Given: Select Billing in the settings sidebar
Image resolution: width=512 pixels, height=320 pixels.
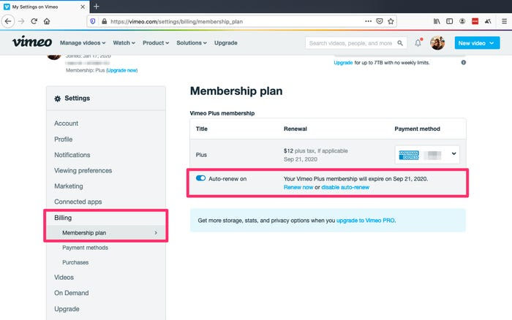Looking at the screenshot, I should click(x=63, y=218).
